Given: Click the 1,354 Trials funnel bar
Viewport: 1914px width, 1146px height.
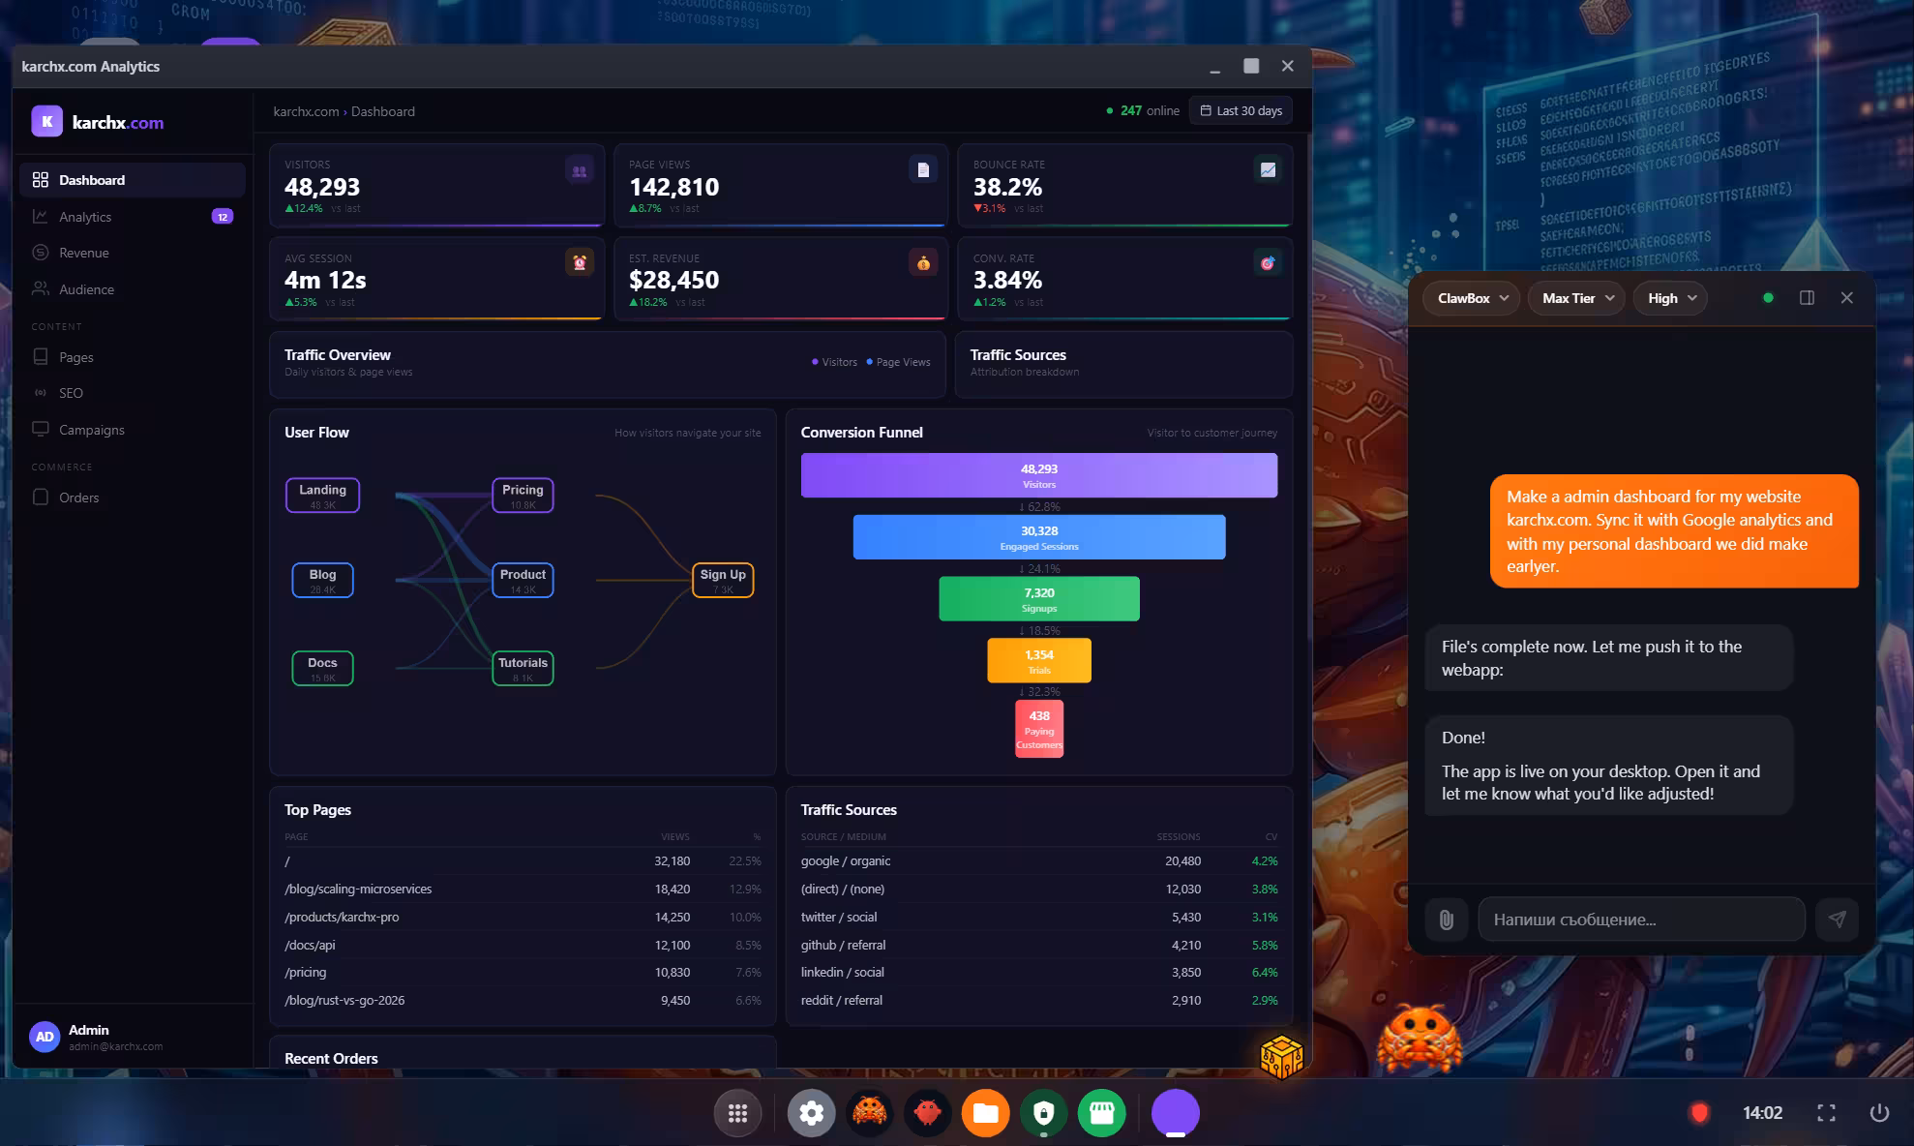Looking at the screenshot, I should coord(1039,660).
